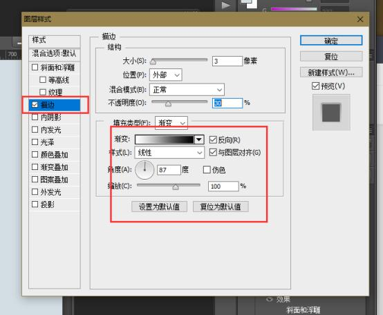Image resolution: width=383 pixels, height=315 pixels.
Task: Select 斜面和浮雕 effect in Layers panel
Action: point(303,310)
